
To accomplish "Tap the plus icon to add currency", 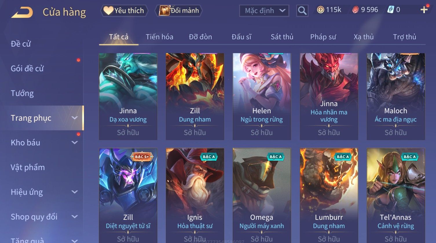I will (424, 10).
